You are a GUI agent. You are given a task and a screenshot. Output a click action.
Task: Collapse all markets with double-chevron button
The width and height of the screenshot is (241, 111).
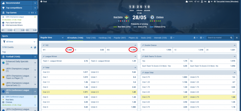[x=237, y=38]
